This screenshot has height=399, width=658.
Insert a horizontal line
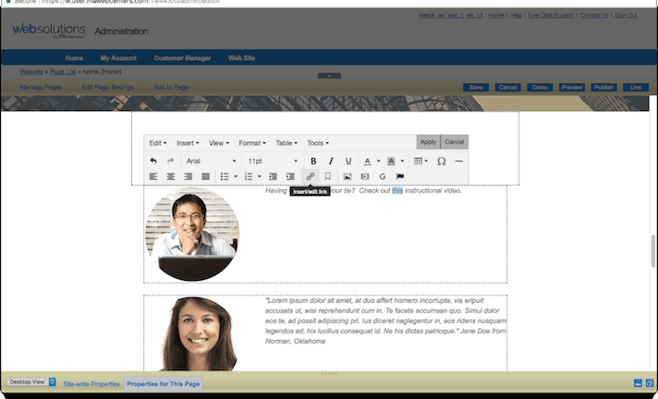(x=459, y=161)
